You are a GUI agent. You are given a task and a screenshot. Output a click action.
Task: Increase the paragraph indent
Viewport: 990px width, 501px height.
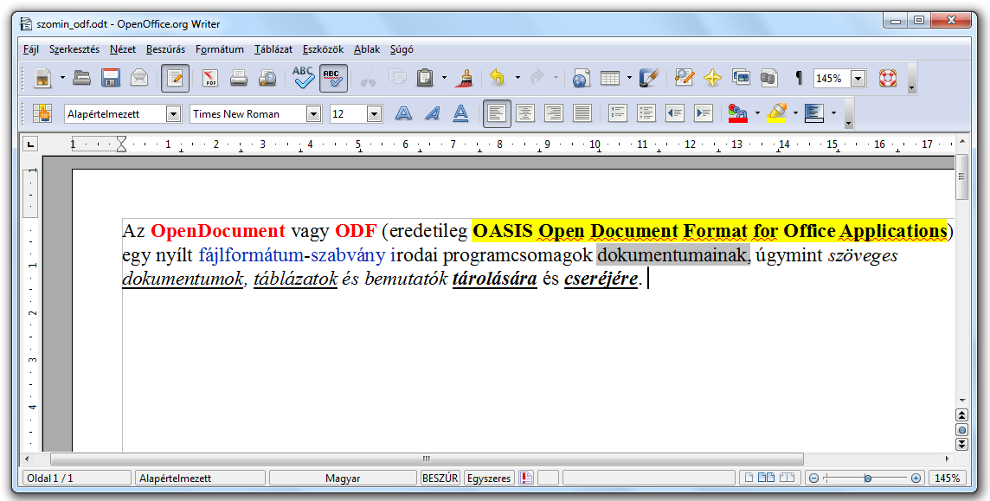click(x=704, y=113)
